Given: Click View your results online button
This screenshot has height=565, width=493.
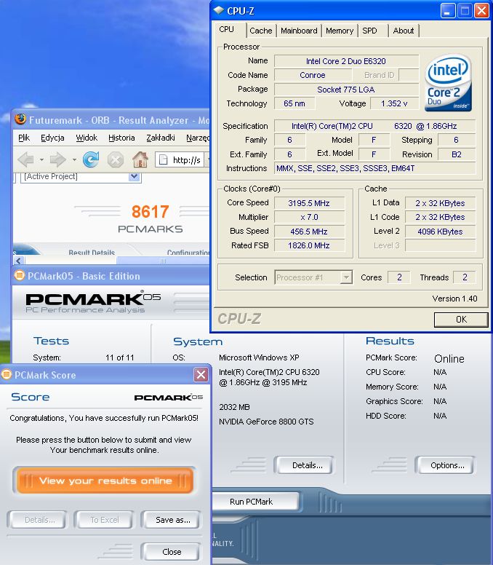Looking at the screenshot, I should [105, 481].
